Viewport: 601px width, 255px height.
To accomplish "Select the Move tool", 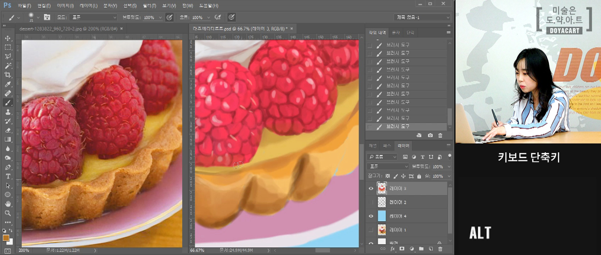I will (8, 38).
